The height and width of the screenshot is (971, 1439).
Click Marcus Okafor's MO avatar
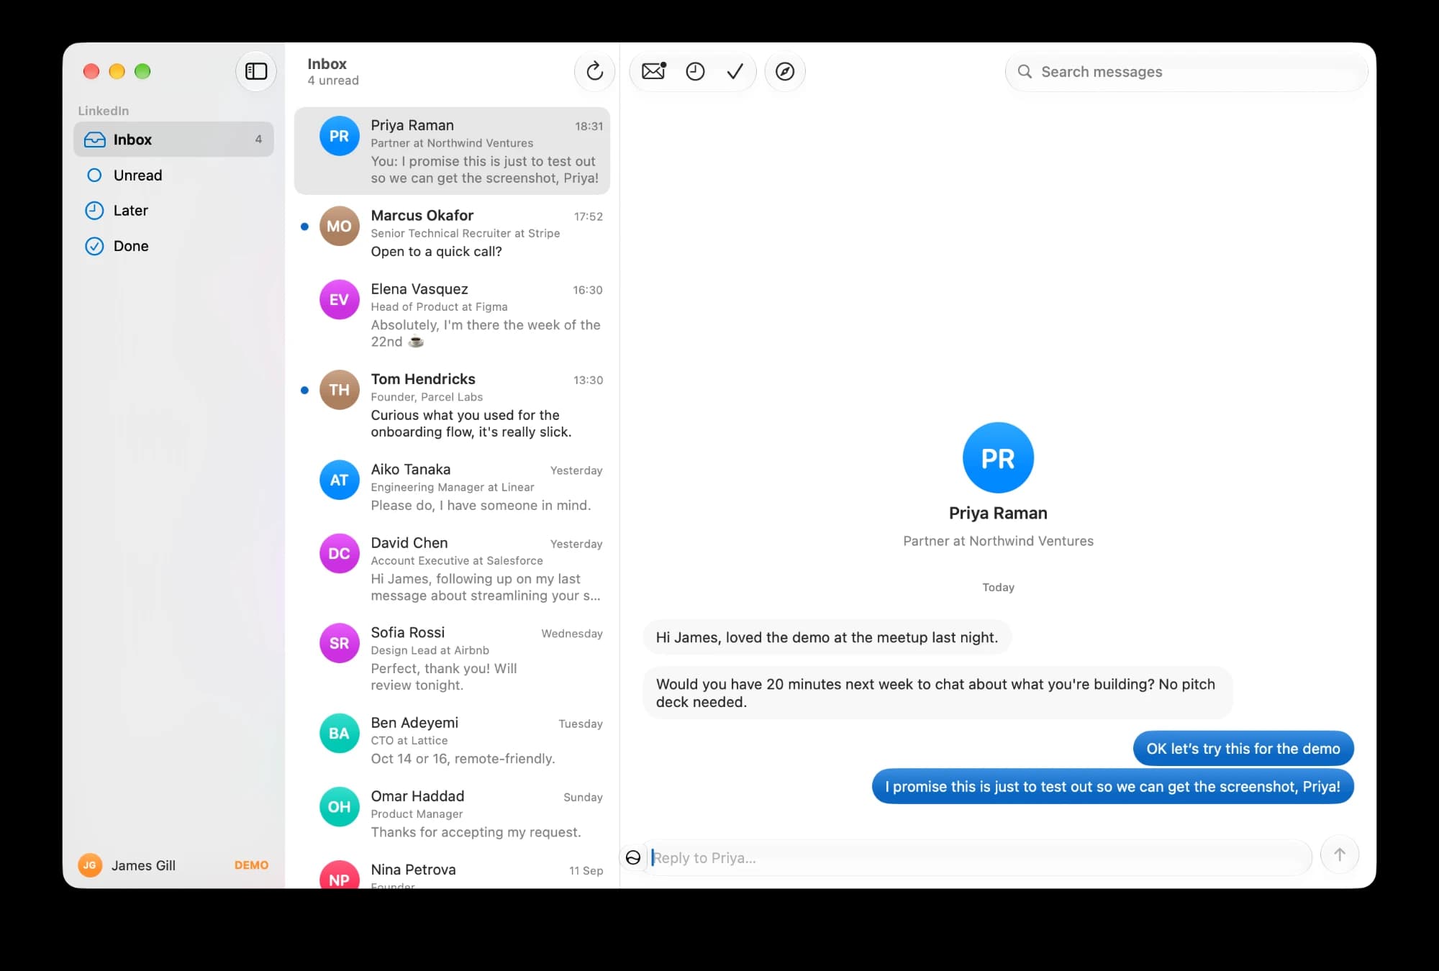(x=339, y=226)
